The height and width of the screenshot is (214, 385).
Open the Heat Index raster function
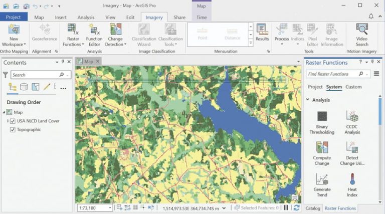[x=352, y=185]
